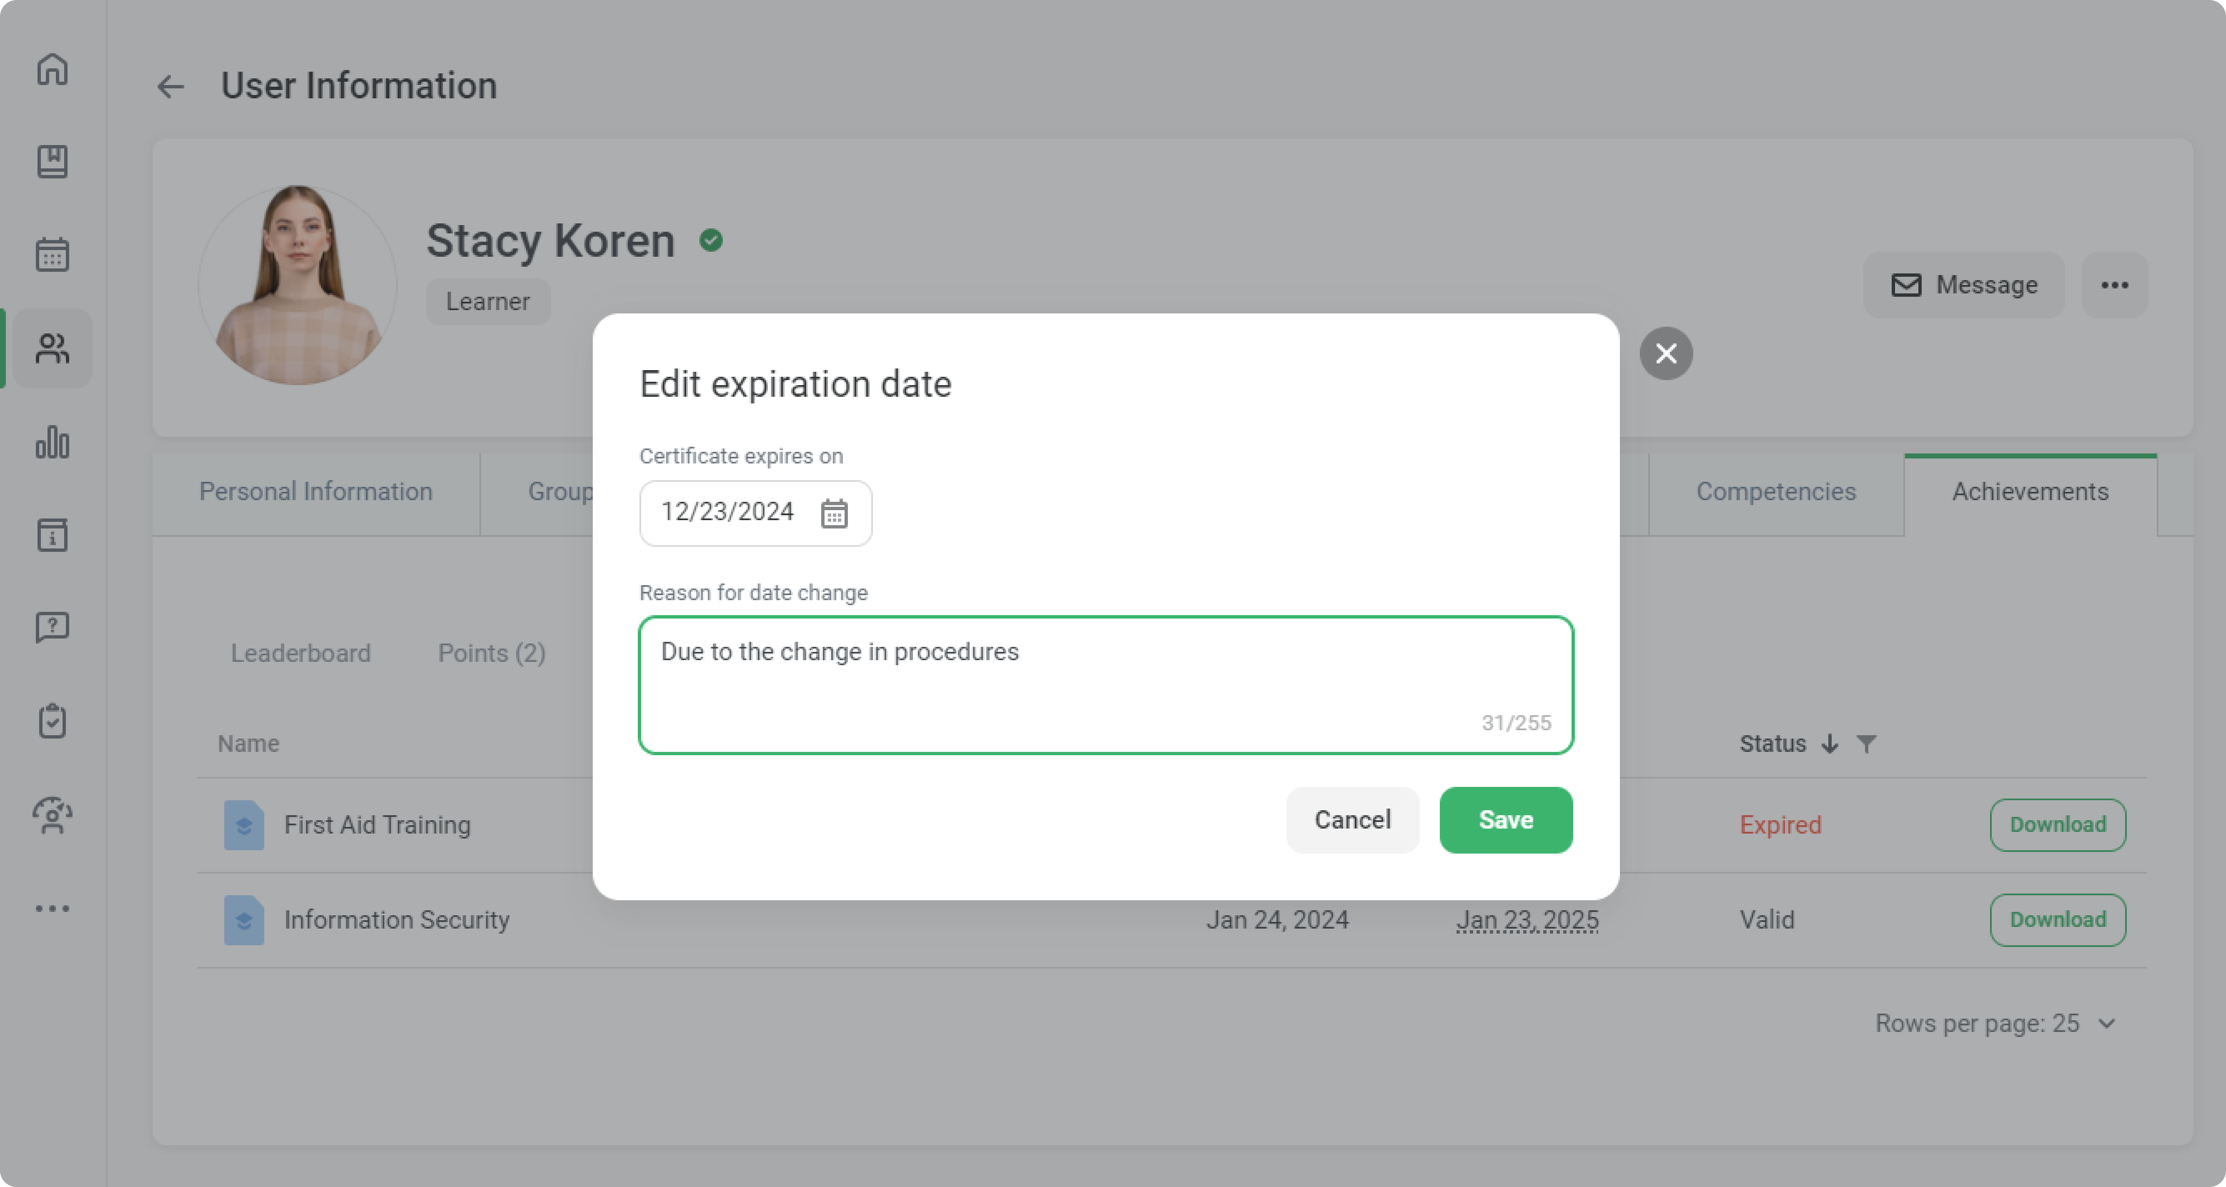Save the expiration date change
This screenshot has height=1187, width=2226.
(1505, 820)
